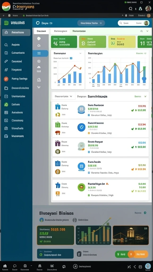Viewport: 153px width, 272px height.
Task: Select the orange round icon in the left sidebar
Action: pos(6,79)
